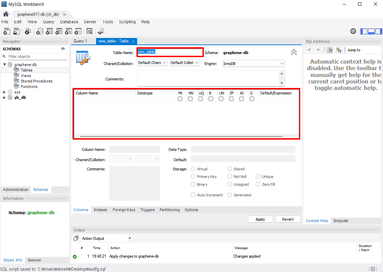Check the PK column header checkbox

pyautogui.click(x=180, y=99)
